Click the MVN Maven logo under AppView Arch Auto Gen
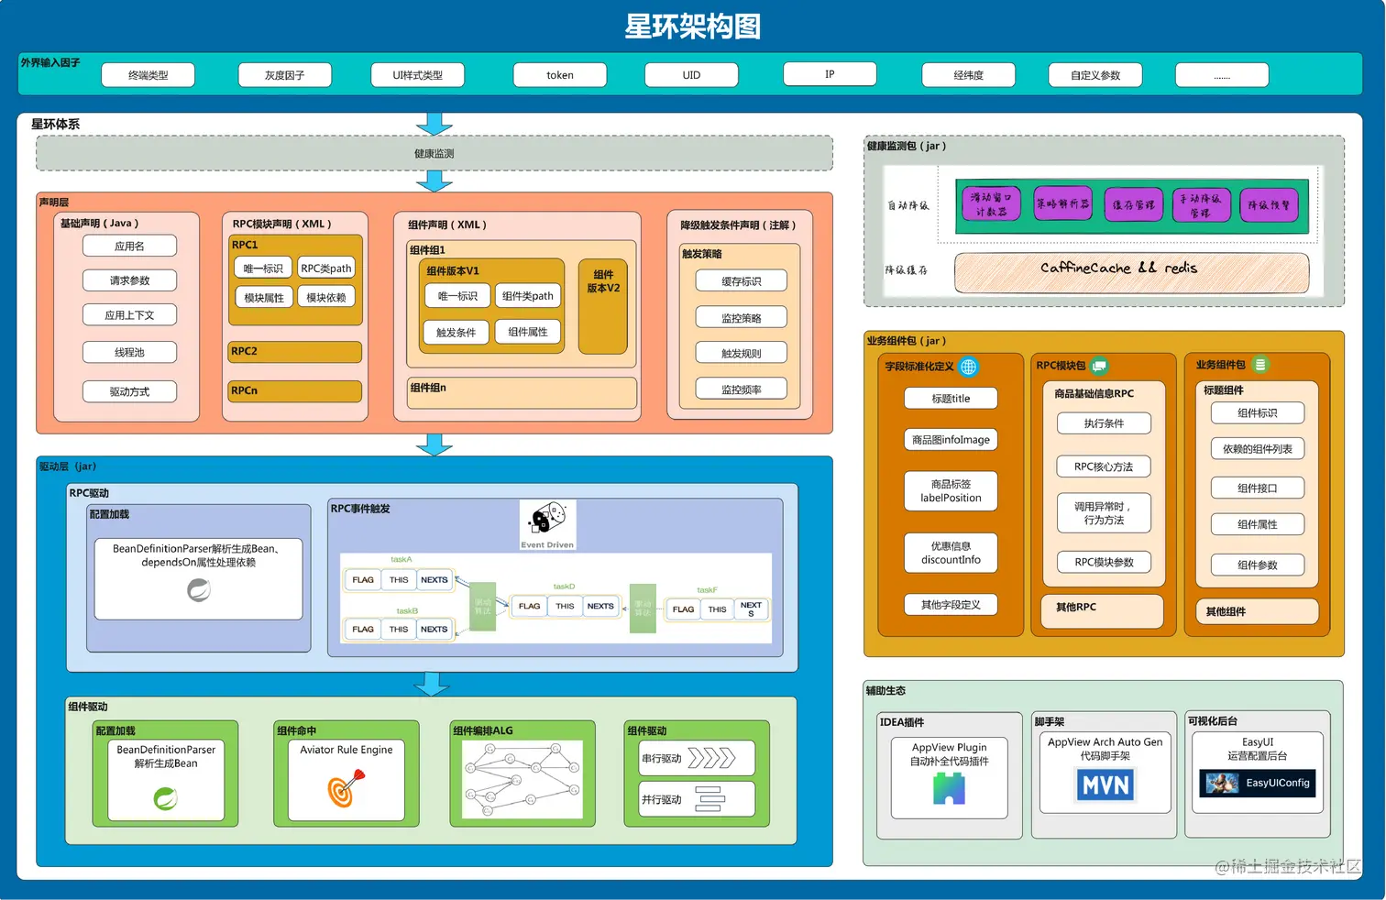Viewport: 1386px width, 900px height. coord(1104,785)
